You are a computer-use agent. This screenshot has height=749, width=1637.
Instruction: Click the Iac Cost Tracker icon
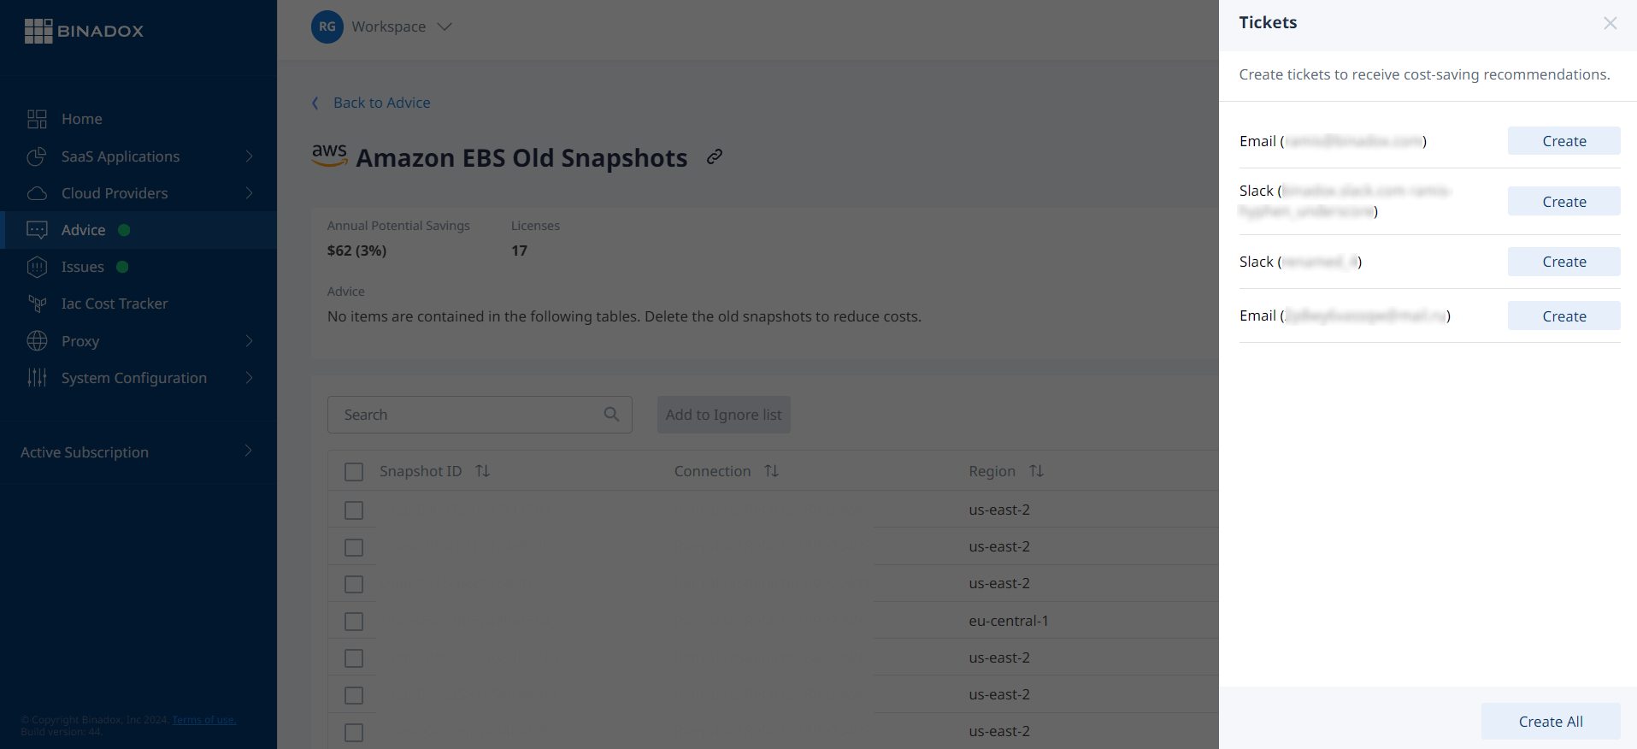[37, 304]
